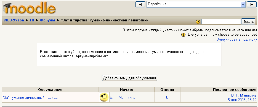Viewport: 258px width, 107px height.
Task: Click the replies count 0 link
Action: tap(167, 98)
